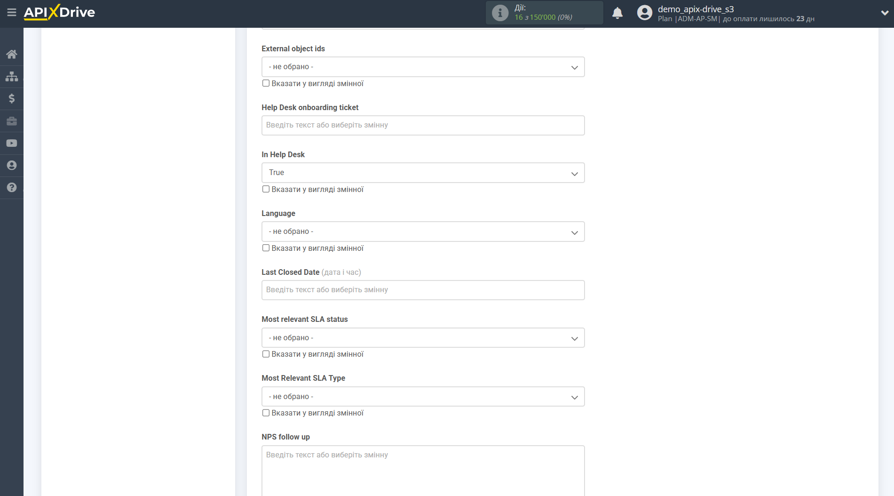
Task: Check variable option under In Help Desk
Action: 266,189
